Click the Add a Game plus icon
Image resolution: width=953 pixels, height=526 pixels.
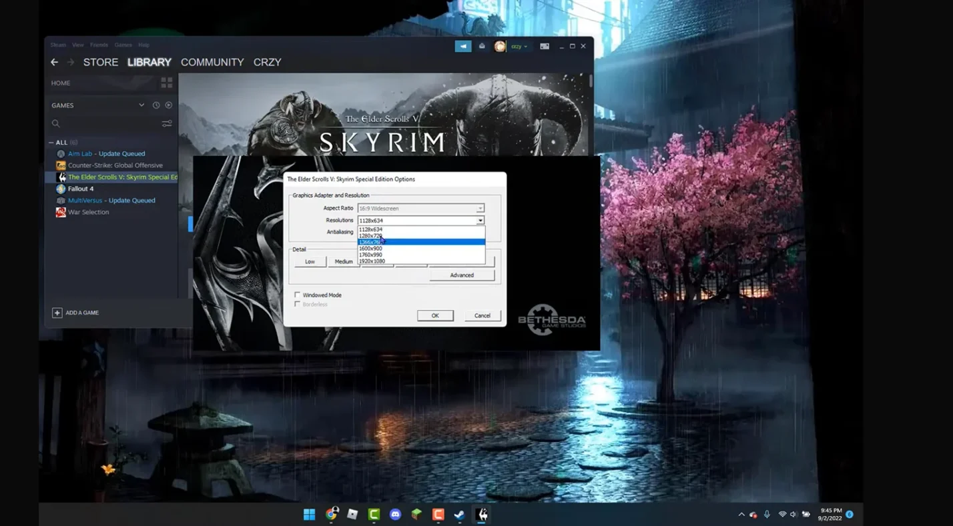57,313
